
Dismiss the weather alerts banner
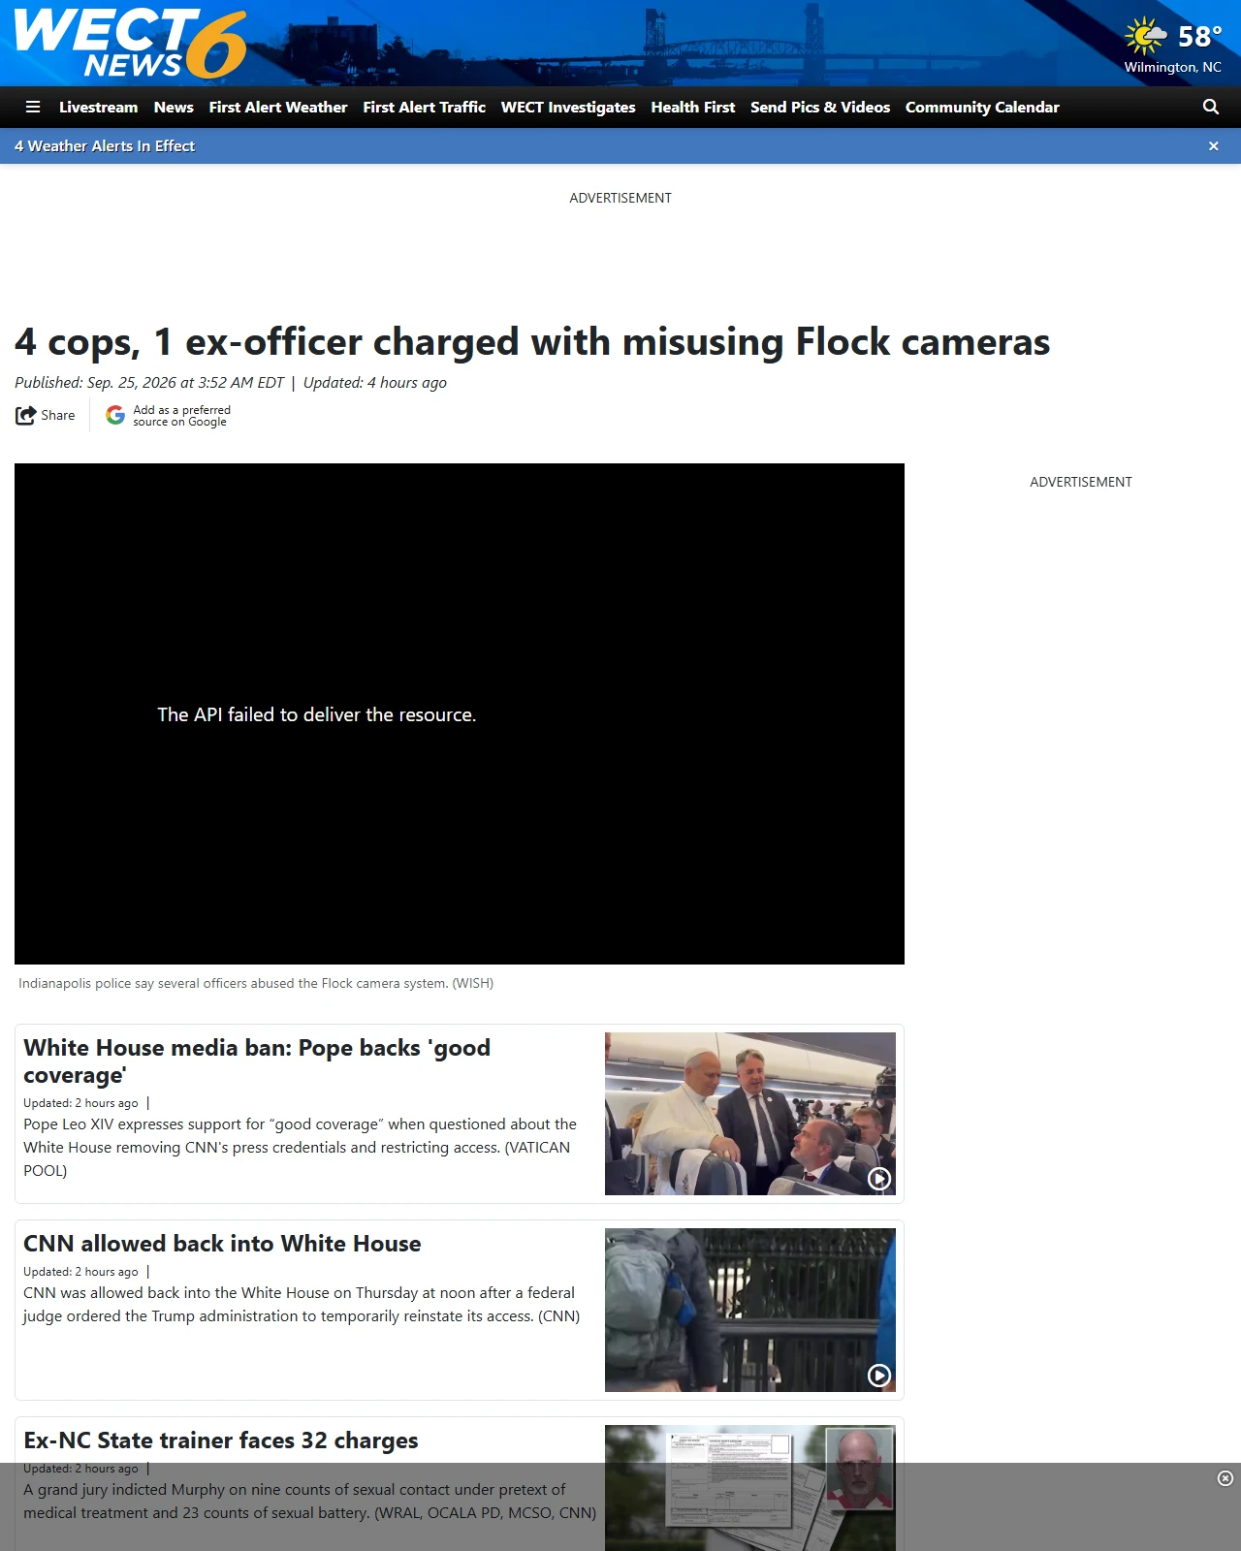[1214, 146]
